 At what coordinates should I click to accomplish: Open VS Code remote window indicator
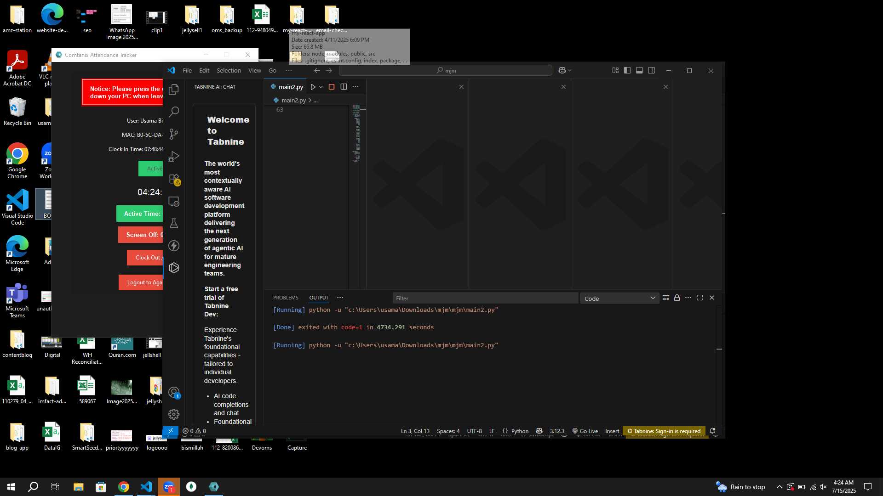(170, 431)
